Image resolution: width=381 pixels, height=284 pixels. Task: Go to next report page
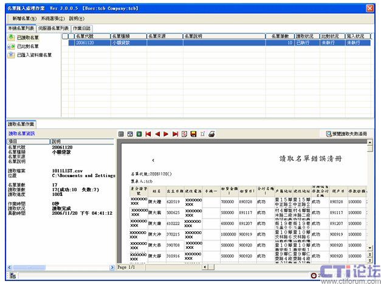tap(166, 134)
